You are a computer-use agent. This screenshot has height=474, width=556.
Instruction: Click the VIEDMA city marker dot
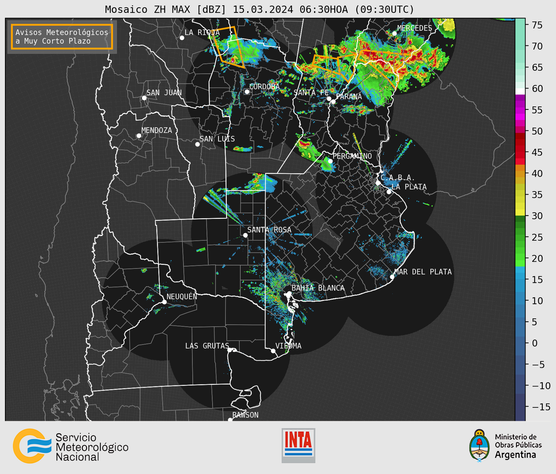273,351
